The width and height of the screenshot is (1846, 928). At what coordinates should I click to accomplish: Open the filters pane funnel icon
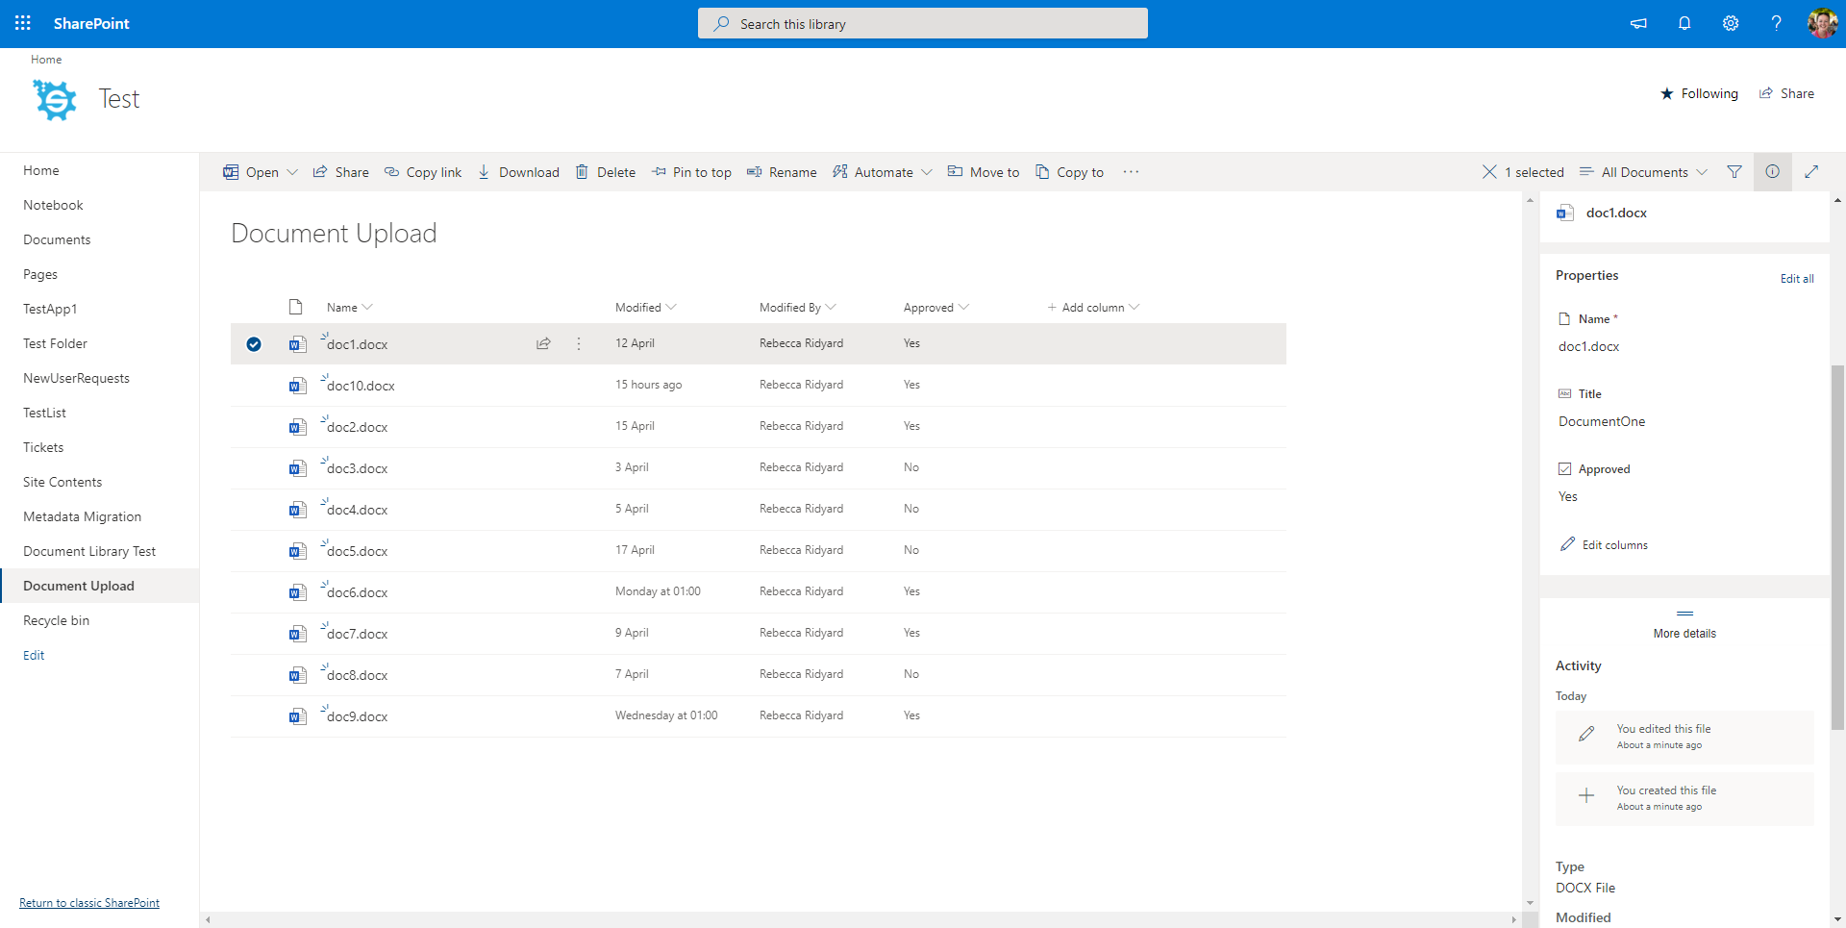1734,172
